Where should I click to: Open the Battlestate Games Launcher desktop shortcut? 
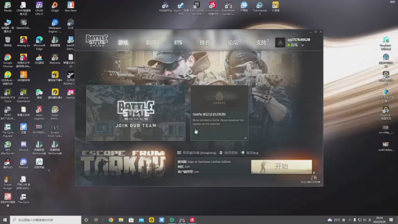point(228,8)
